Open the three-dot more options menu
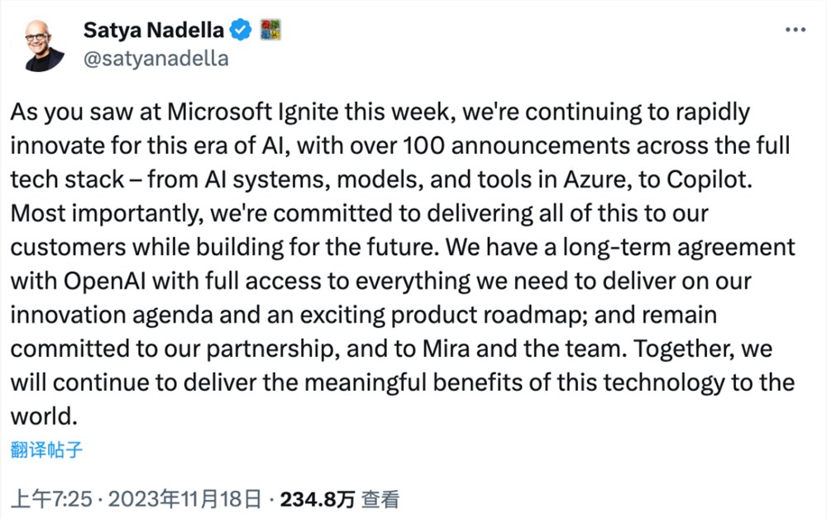 796,30
